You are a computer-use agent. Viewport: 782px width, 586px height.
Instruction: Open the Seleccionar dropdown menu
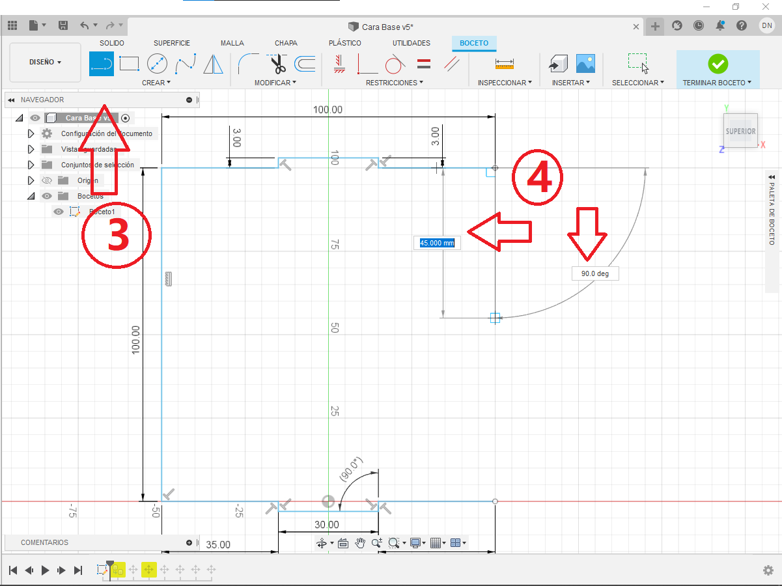(638, 83)
